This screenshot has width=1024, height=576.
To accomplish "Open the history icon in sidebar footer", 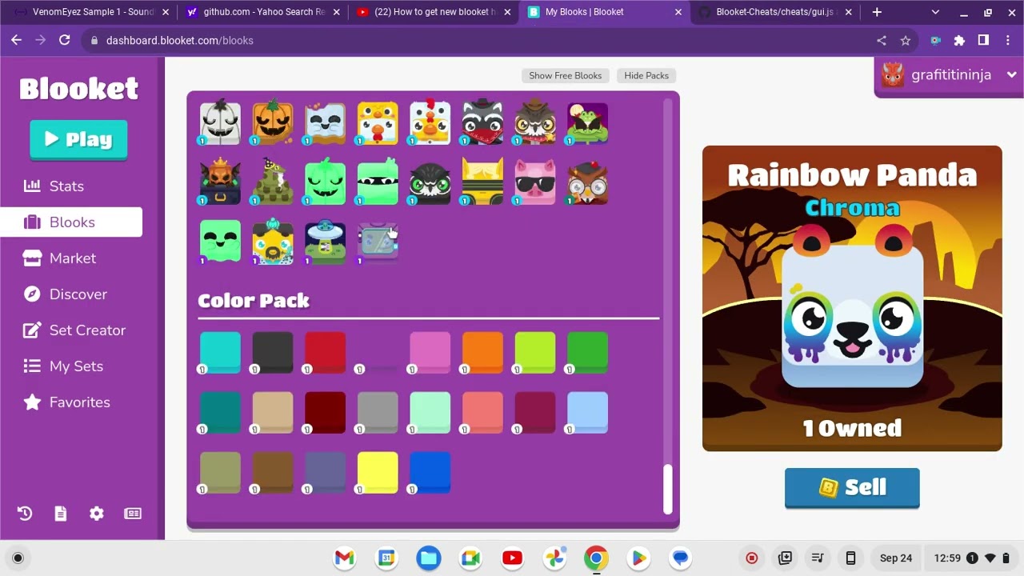I will coord(25,514).
